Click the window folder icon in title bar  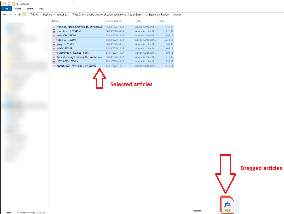coord(2,4)
